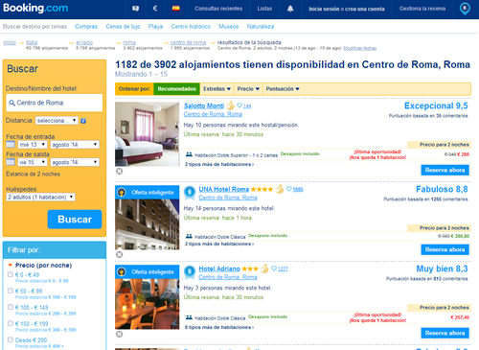
Task: Open the Huéspedes 2 adultos dropdown
Action: [x=40, y=197]
